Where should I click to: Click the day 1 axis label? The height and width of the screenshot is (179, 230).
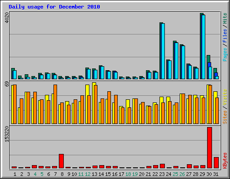coord(15,174)
